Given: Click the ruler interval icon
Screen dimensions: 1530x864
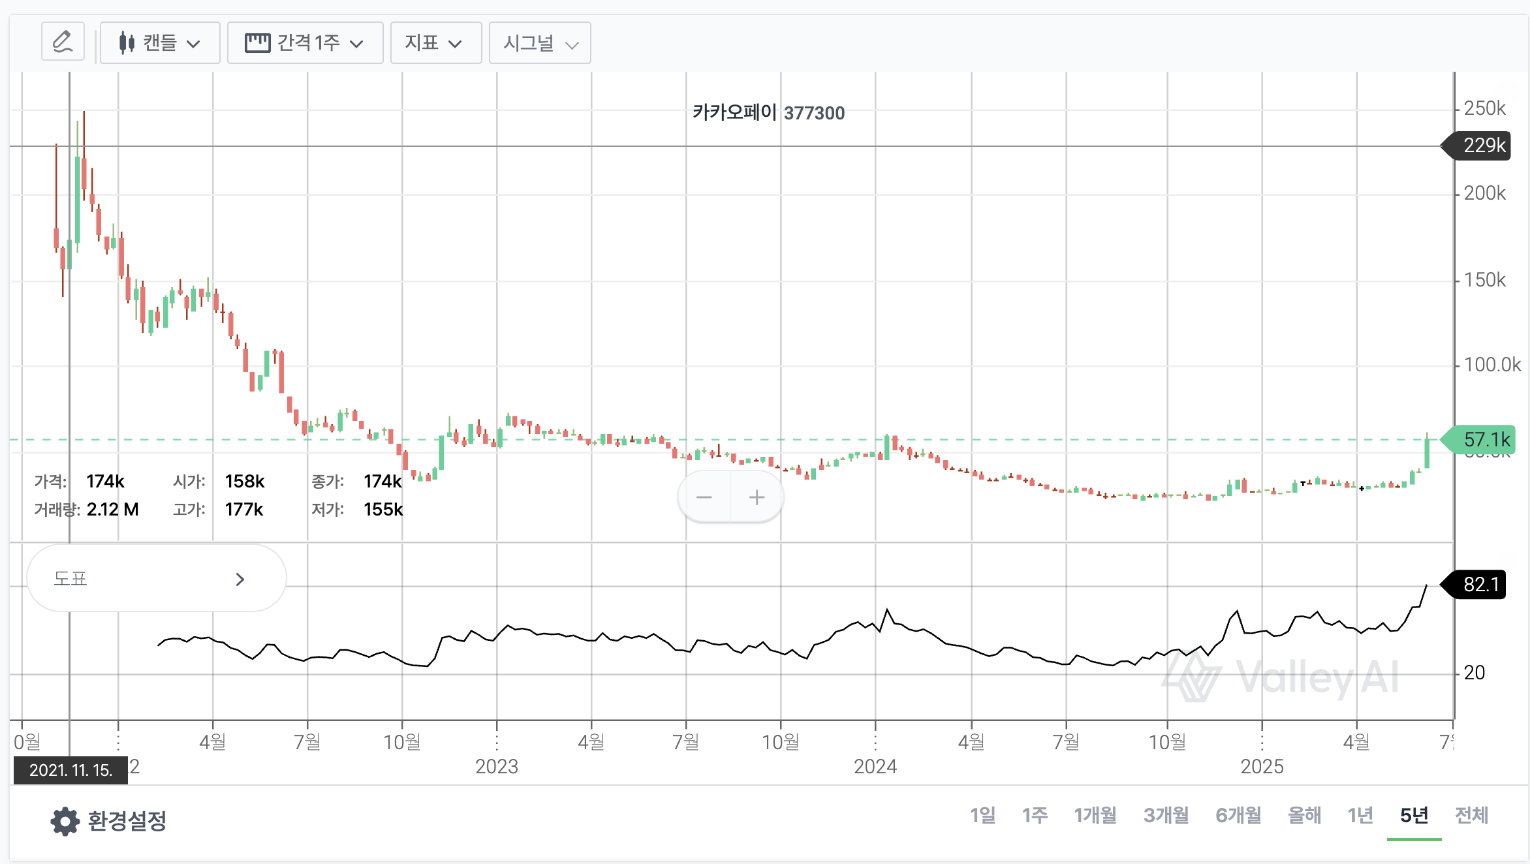Looking at the screenshot, I should click(x=257, y=43).
